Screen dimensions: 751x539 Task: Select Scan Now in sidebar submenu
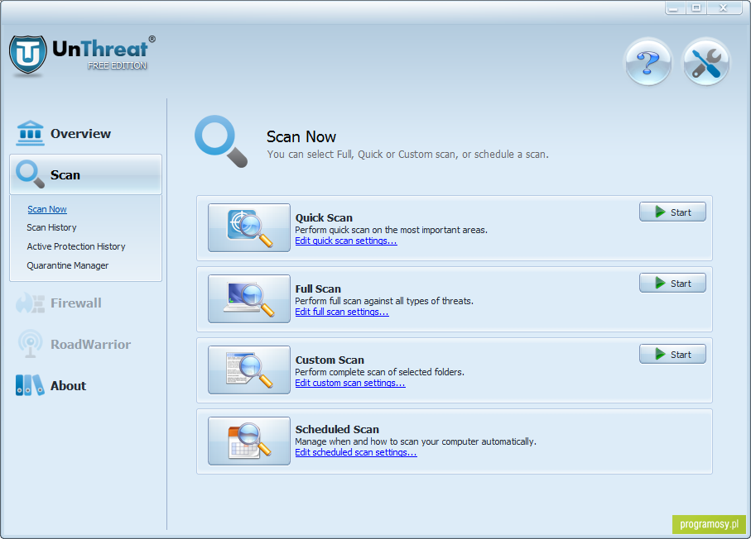pos(47,209)
